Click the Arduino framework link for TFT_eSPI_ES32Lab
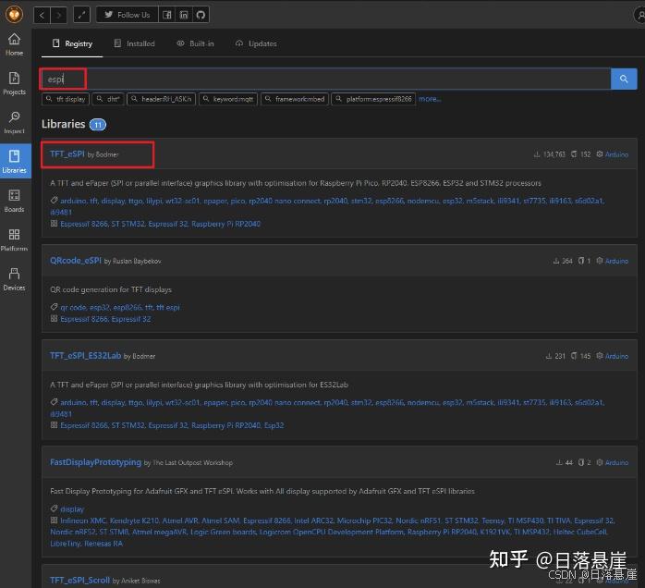This screenshot has width=645, height=588. pyautogui.click(x=616, y=356)
